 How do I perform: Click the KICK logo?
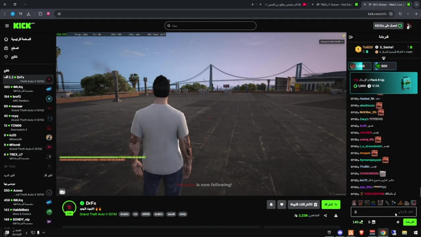coord(24,25)
